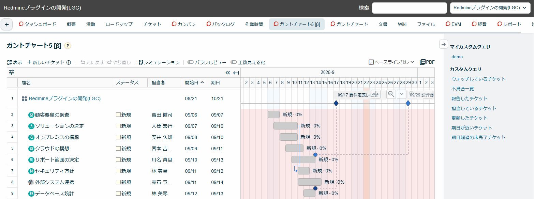Click the photo avatar on 外部システム連携
Screen dimensions: 534x199
point(31,182)
